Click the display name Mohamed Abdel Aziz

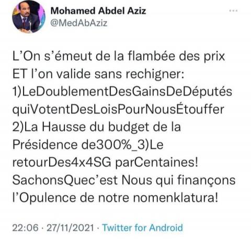pos(98,11)
